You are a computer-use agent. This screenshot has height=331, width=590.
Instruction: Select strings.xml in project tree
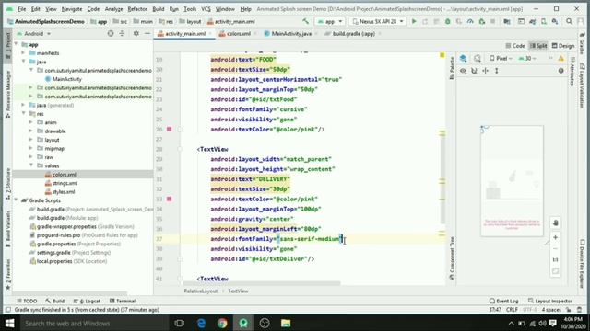point(65,183)
